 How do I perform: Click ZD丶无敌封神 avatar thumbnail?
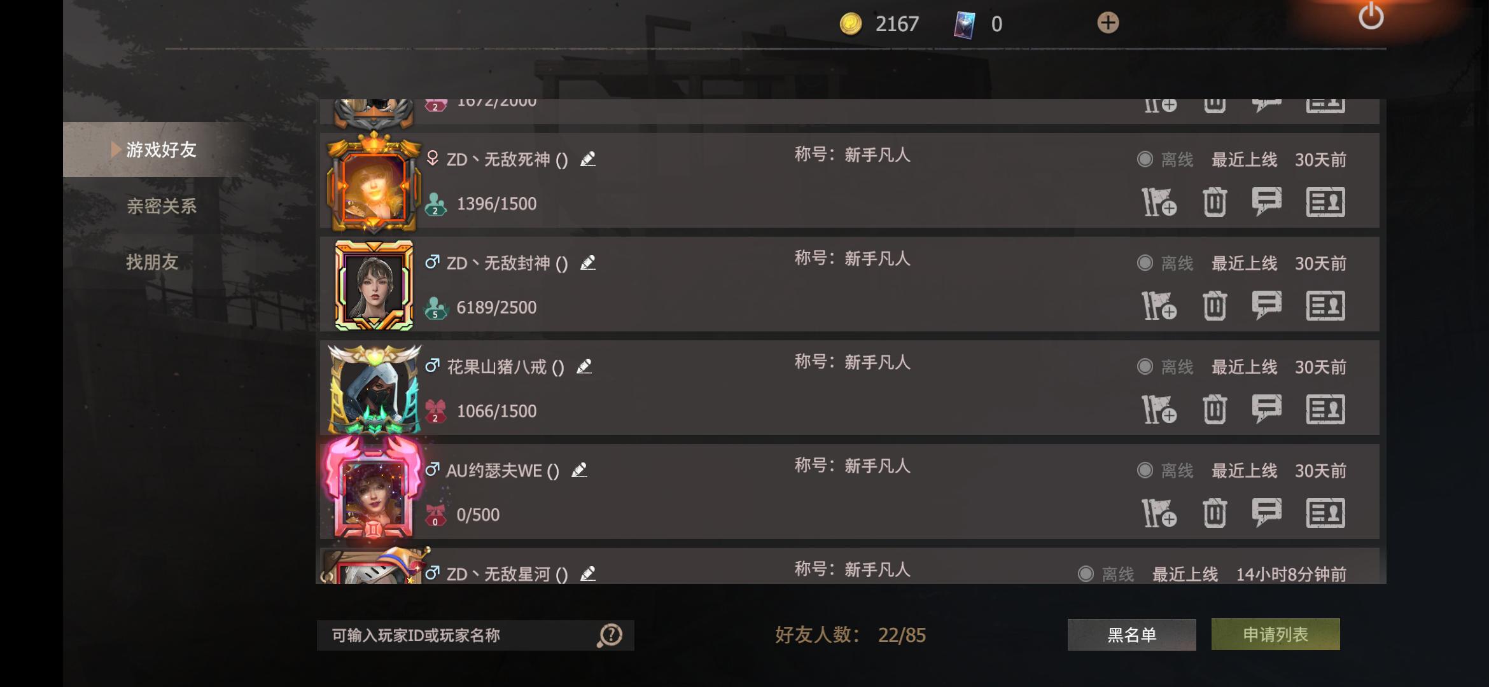[x=374, y=284]
